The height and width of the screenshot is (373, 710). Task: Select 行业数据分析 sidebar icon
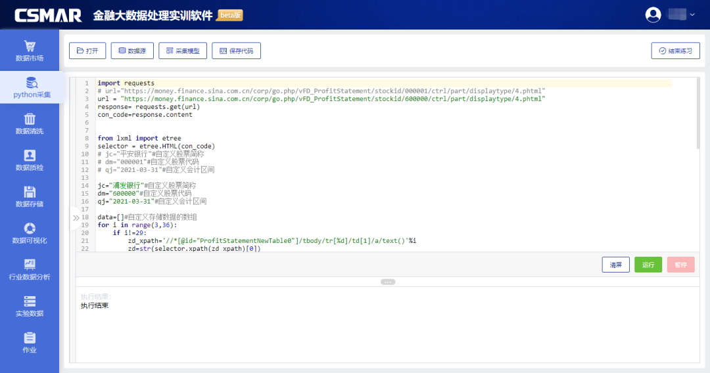point(30,265)
